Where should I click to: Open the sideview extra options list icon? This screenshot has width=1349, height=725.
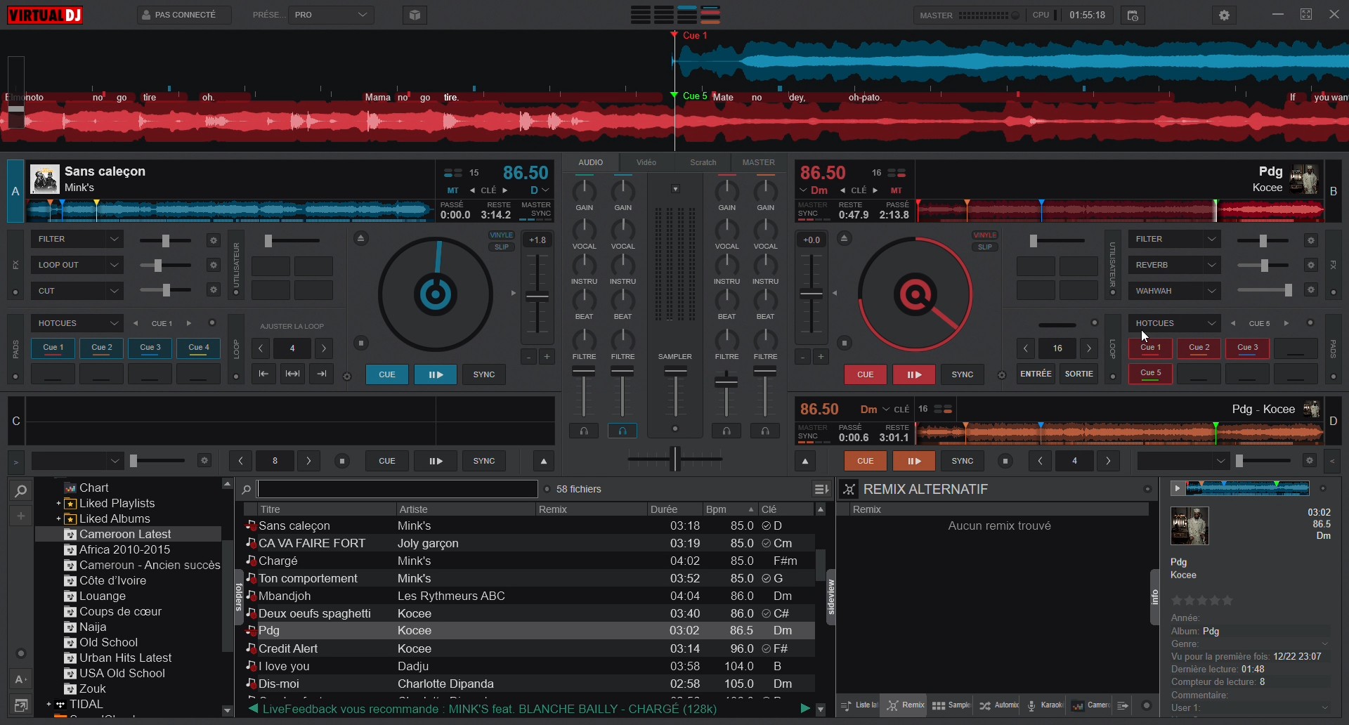pos(1123,705)
